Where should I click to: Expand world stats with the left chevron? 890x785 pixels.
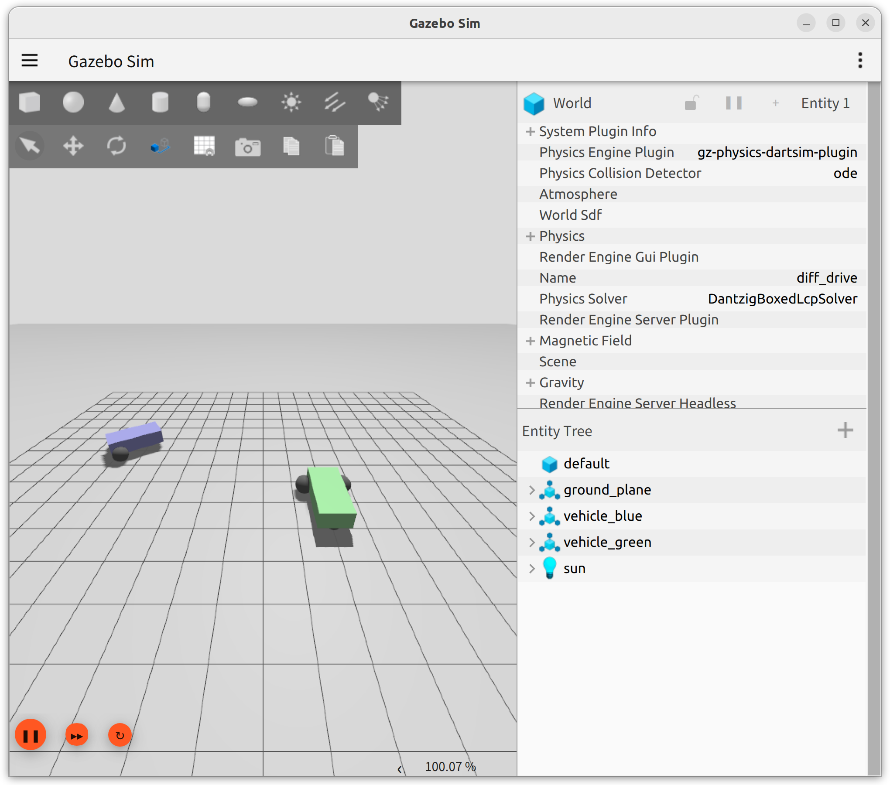399,769
